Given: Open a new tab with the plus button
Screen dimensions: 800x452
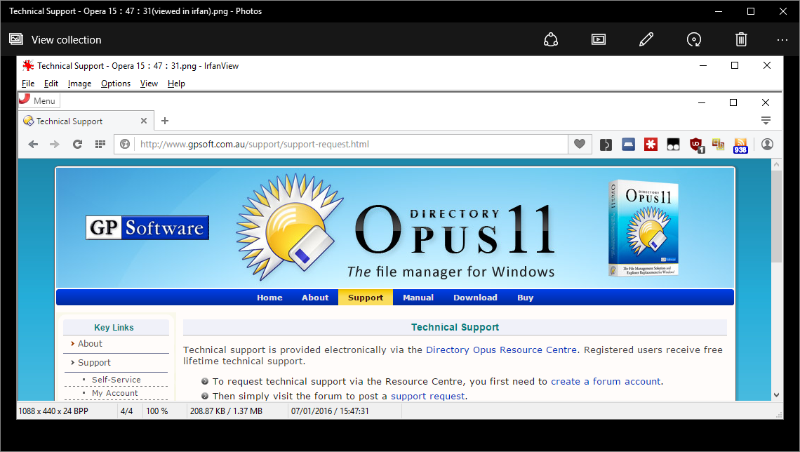Looking at the screenshot, I should click(x=165, y=121).
